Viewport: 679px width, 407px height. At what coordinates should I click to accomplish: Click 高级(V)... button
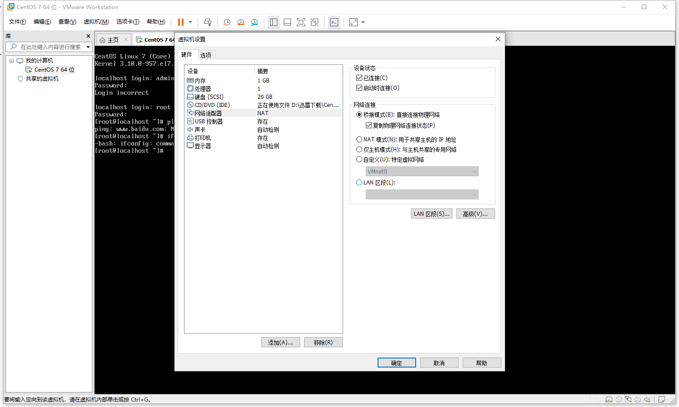coord(475,214)
